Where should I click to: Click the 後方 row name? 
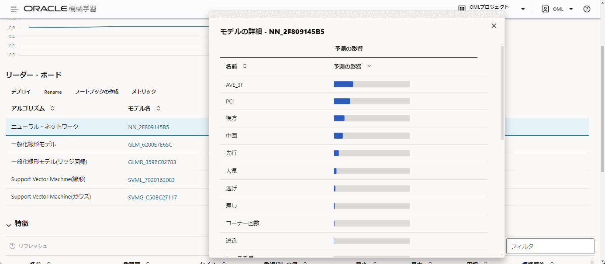pos(232,118)
